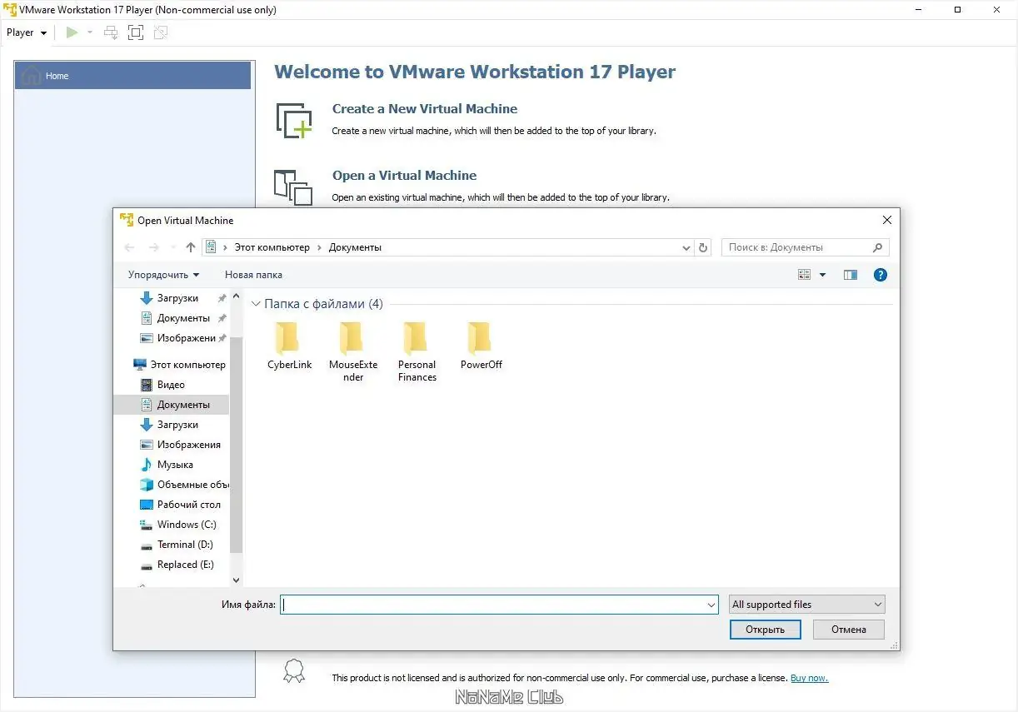This screenshot has width=1018, height=712.
Task: Go up one folder level arrow
Action: click(x=191, y=247)
